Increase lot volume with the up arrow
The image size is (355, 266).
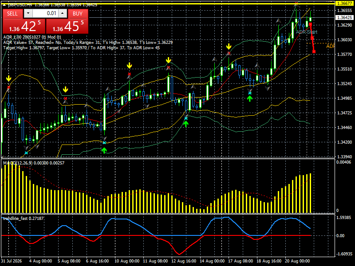[63, 13]
